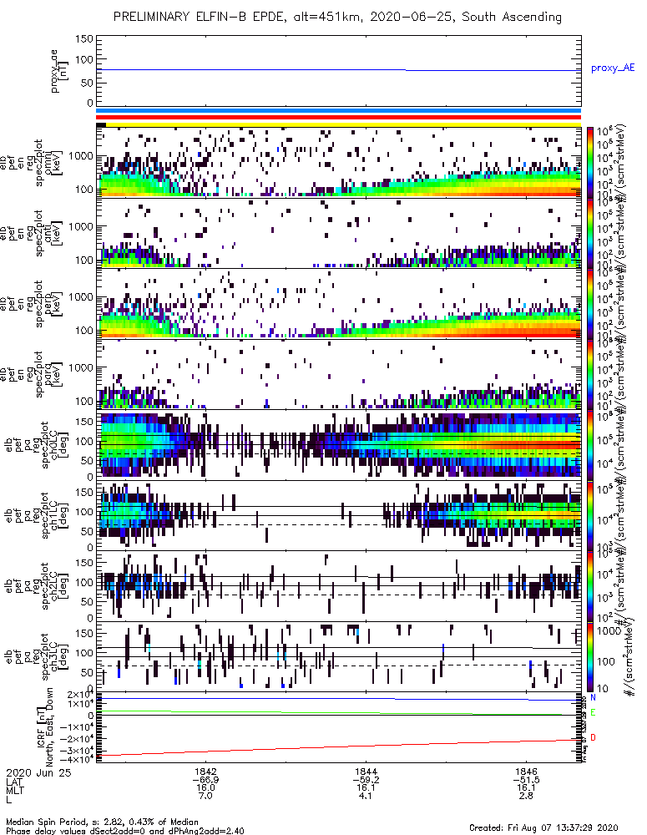Click the 1842 time tick label
Screen dimensions: 647x835
205,772
